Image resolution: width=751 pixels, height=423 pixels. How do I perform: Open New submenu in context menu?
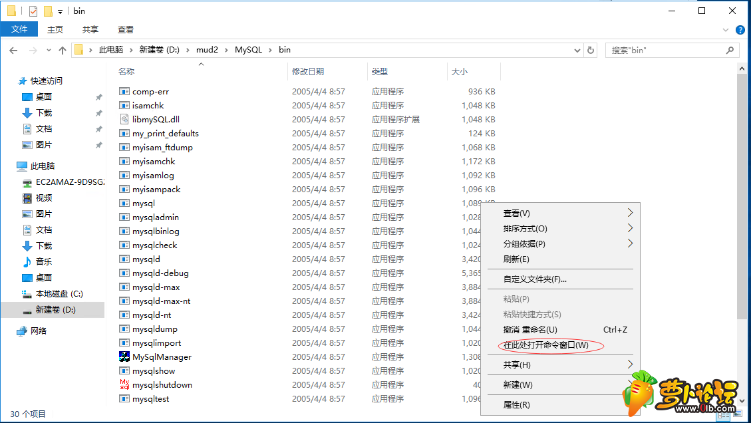click(x=560, y=385)
